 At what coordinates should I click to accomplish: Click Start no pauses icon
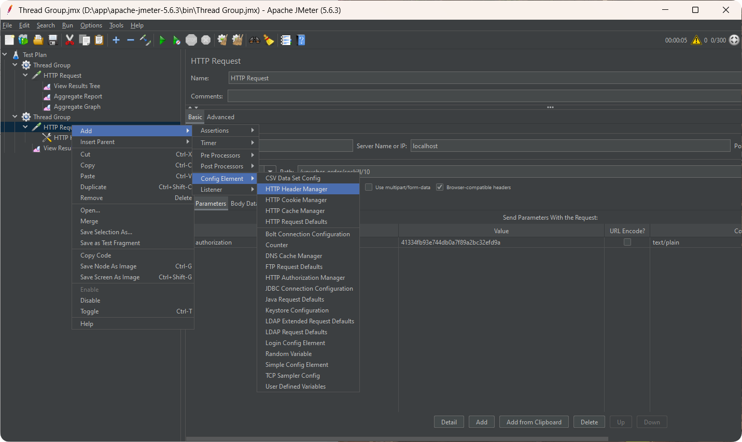pyautogui.click(x=177, y=40)
